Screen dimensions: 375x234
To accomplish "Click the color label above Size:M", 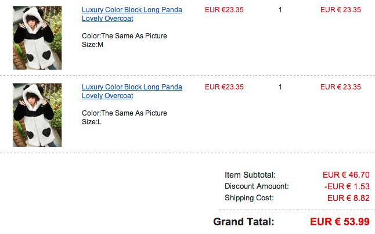I will coord(124,36).
